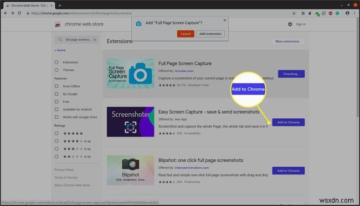Close the Chrome Web Store tab
Viewport: 360px width, 206px height.
[52, 6]
